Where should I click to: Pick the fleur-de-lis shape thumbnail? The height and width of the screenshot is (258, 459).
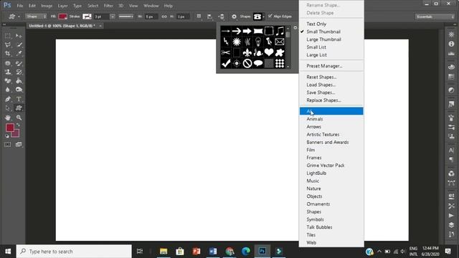(x=247, y=52)
